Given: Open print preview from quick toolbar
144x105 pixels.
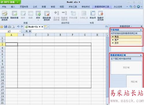Looking at the screenshot, I should [x=13, y=27].
